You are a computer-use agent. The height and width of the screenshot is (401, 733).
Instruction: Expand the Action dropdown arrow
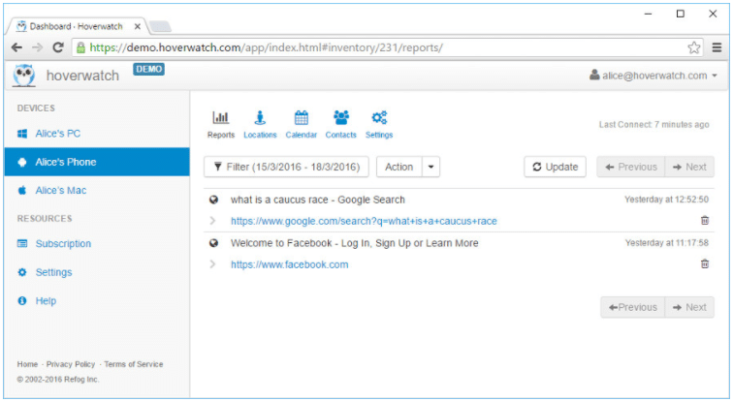click(431, 167)
